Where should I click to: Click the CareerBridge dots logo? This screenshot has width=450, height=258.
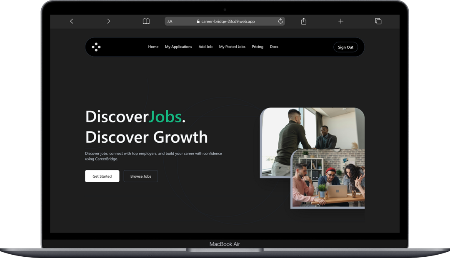pos(96,47)
